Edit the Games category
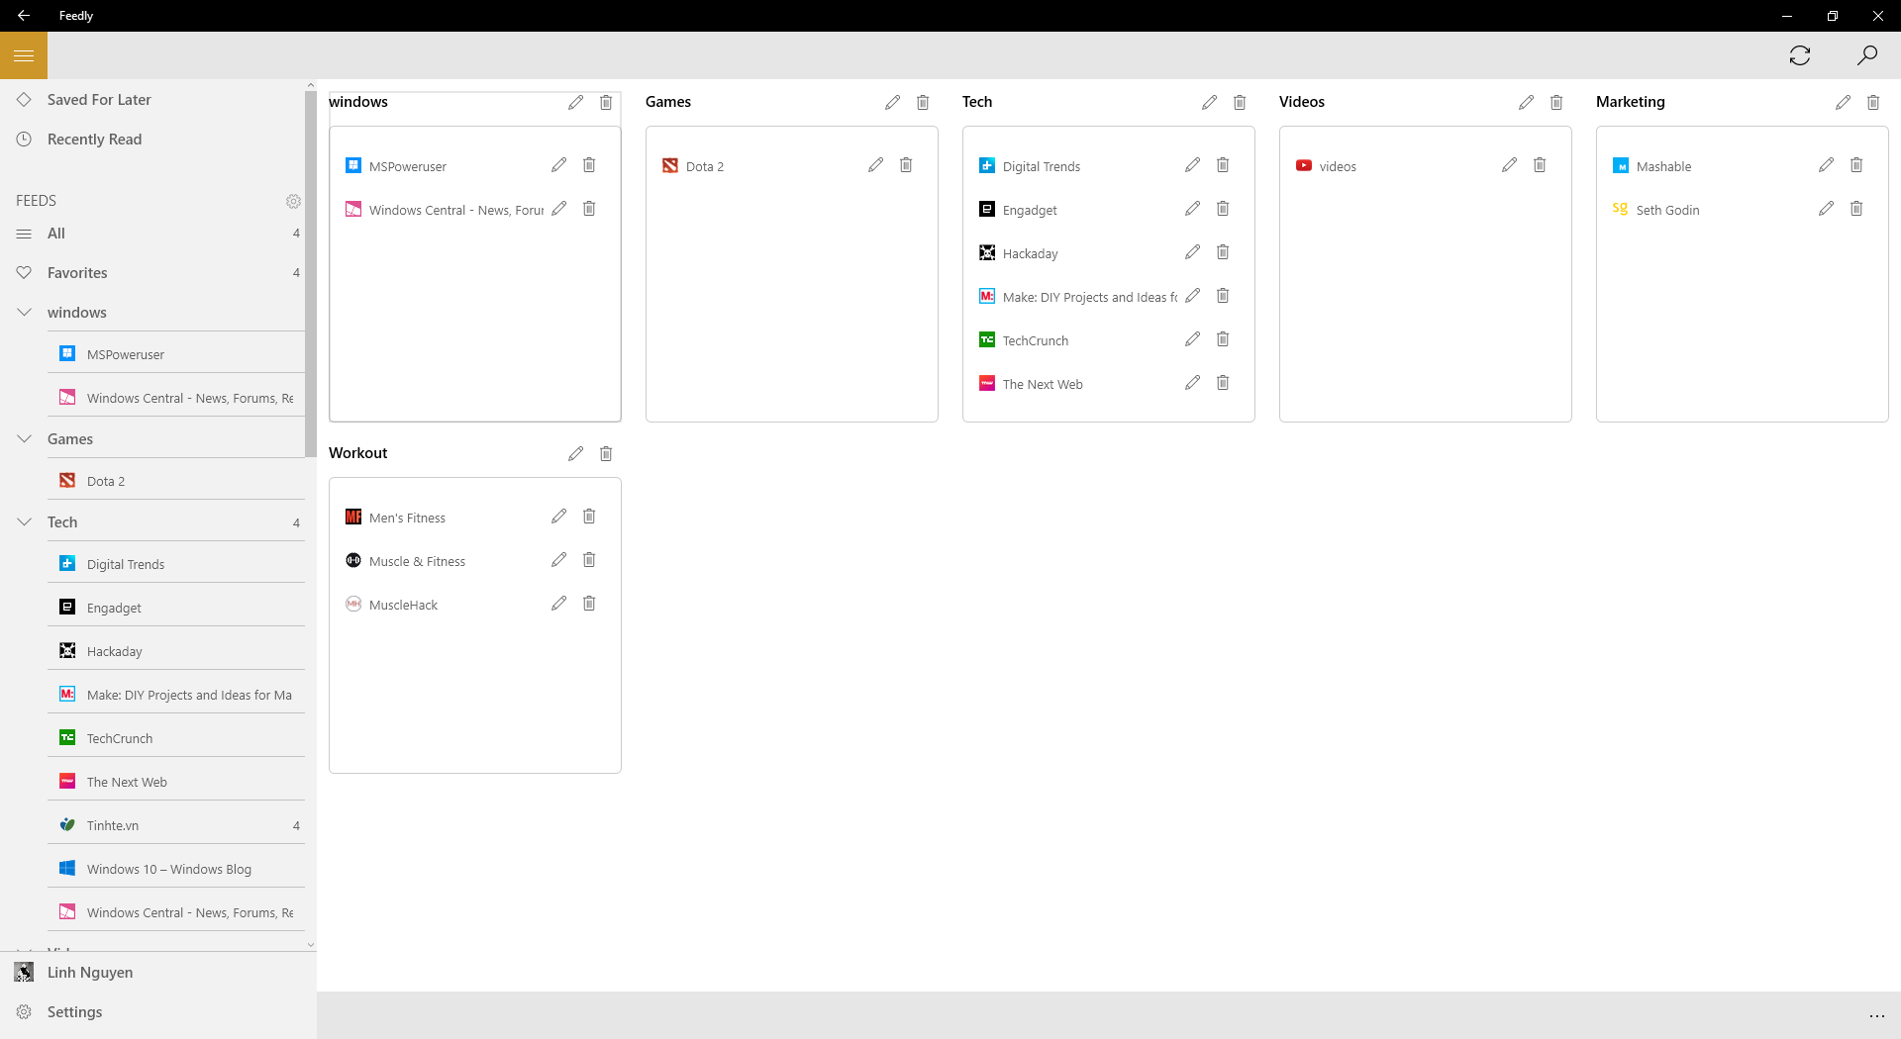 coord(892,102)
